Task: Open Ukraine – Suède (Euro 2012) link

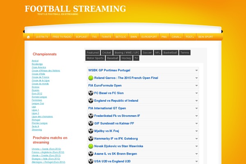Action: click(x=46, y=149)
